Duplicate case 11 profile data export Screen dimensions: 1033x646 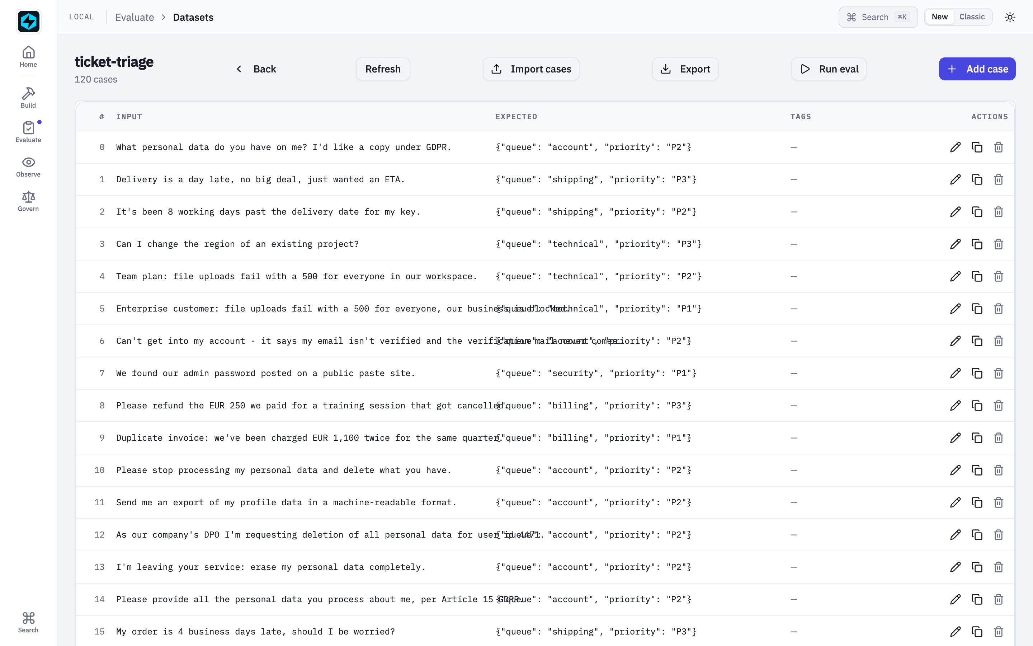point(977,502)
